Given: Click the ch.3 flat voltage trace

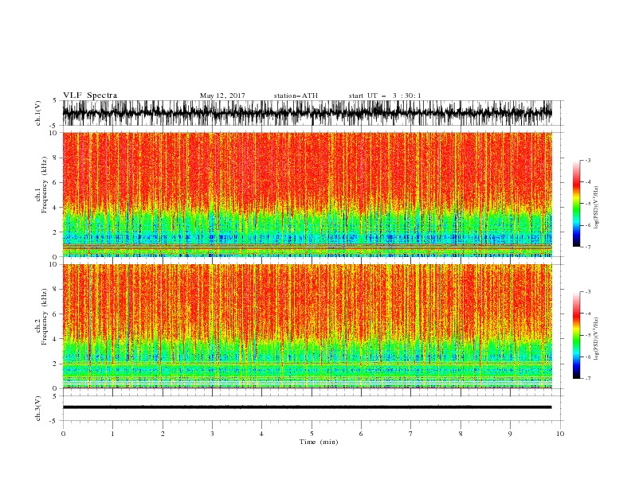Looking at the screenshot, I should click(x=308, y=407).
